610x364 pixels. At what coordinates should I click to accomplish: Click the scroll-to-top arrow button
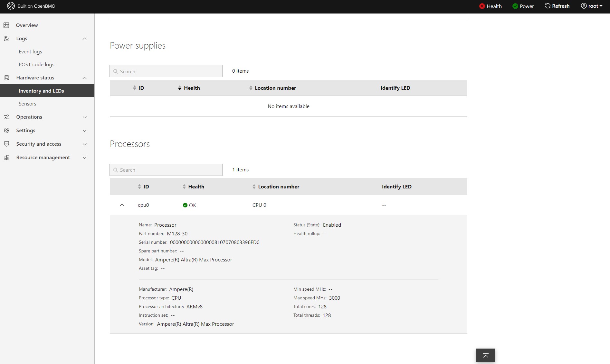click(x=485, y=355)
